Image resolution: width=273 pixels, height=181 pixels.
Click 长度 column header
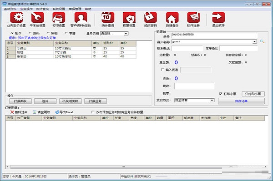coord(121,118)
